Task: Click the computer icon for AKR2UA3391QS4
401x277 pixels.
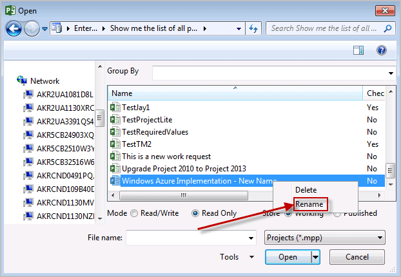Action: (x=28, y=121)
